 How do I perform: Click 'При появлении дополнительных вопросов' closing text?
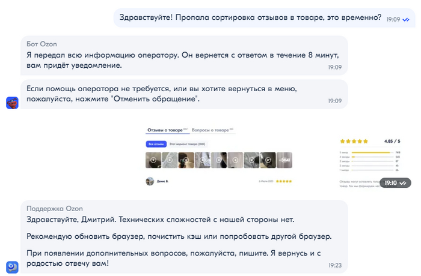click(173, 258)
